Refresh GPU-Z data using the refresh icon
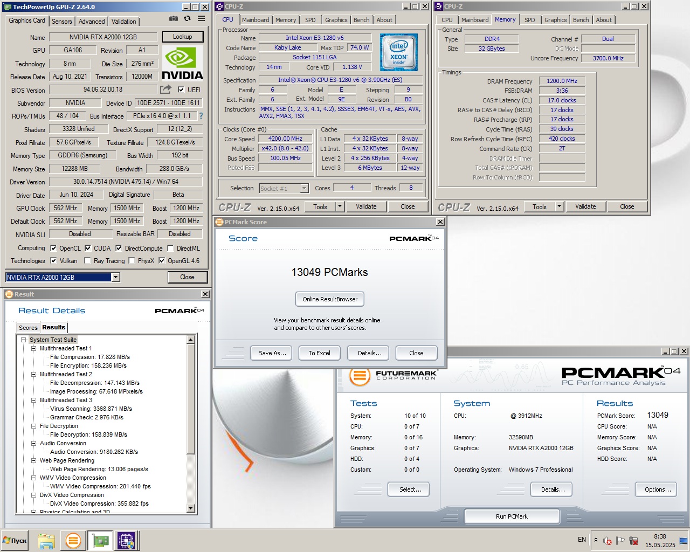The image size is (690, 552). [187, 18]
